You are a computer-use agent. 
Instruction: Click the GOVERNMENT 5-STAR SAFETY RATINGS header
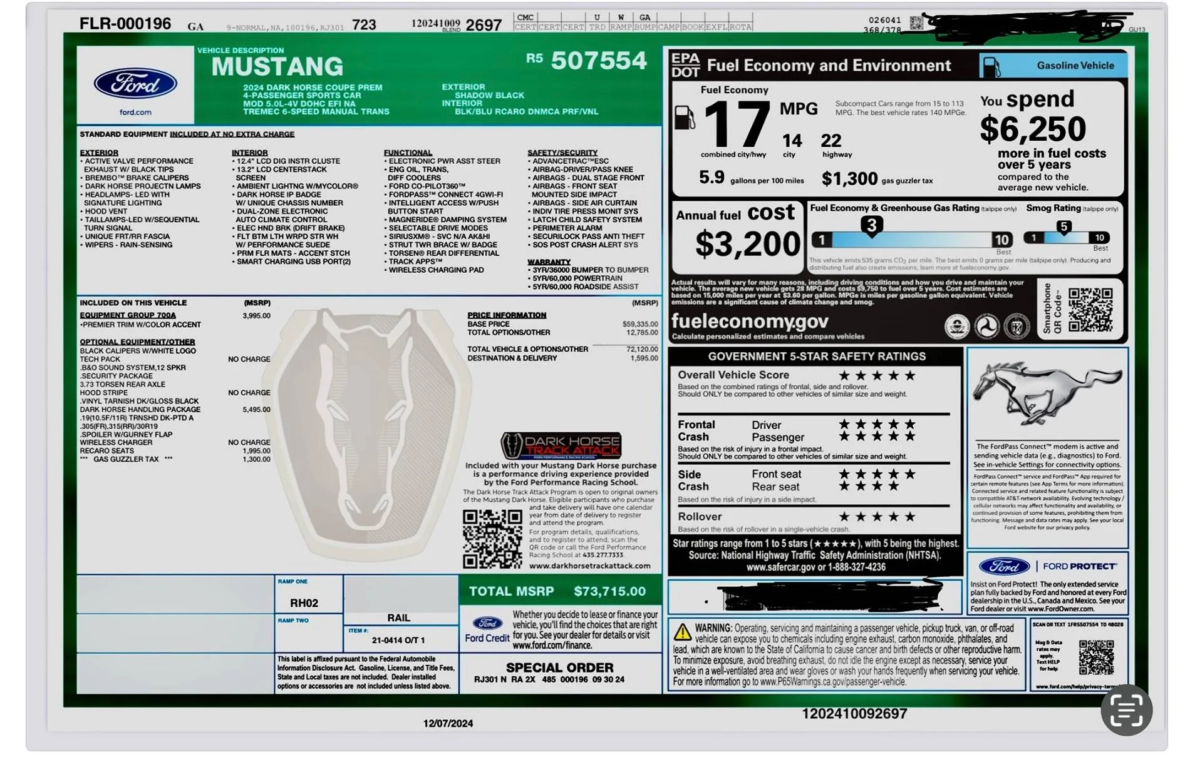[817, 357]
